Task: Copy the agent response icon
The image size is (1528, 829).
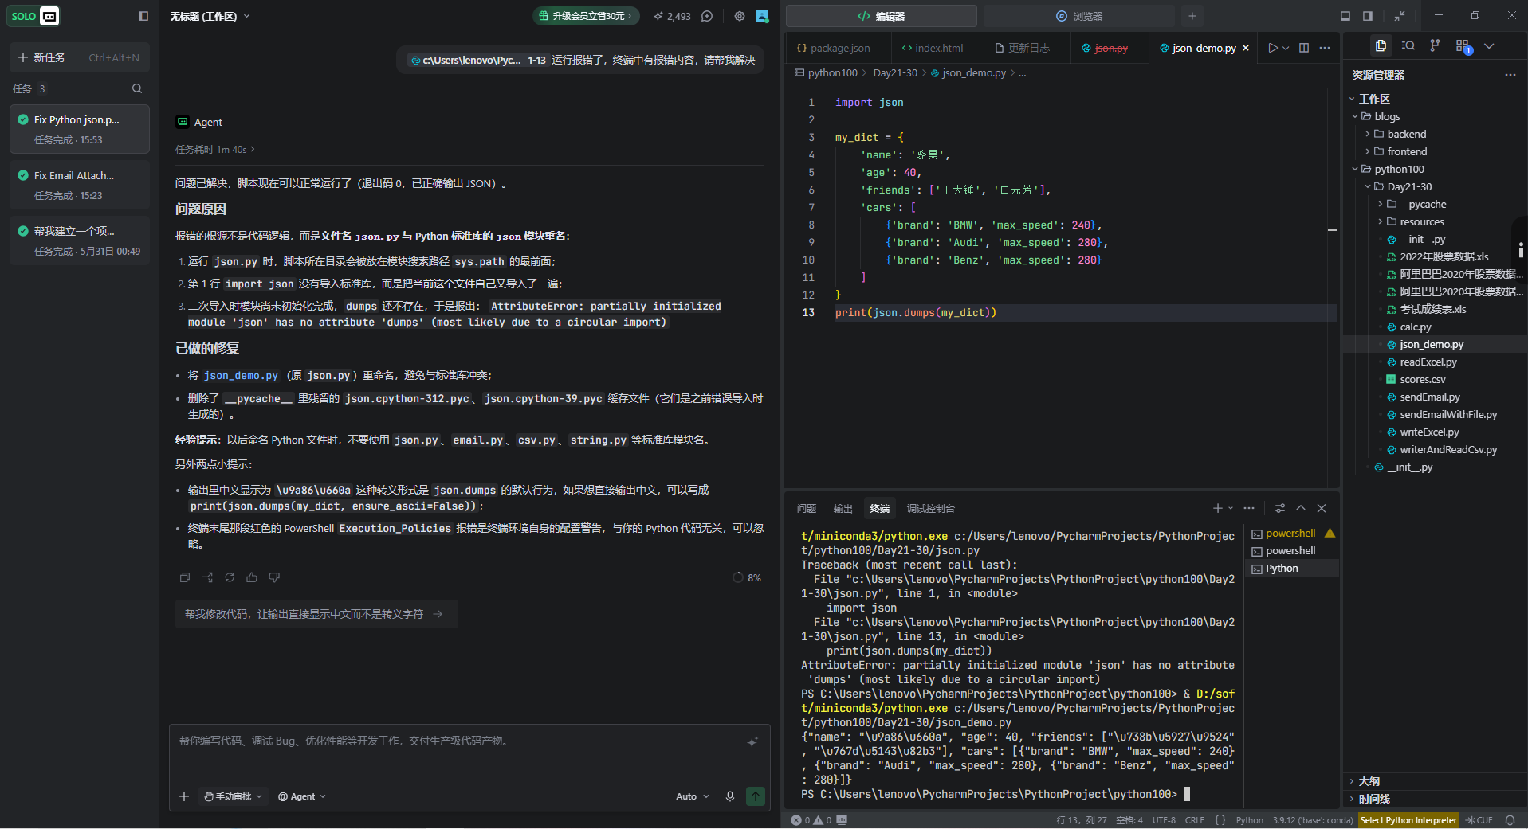Action: (185, 577)
